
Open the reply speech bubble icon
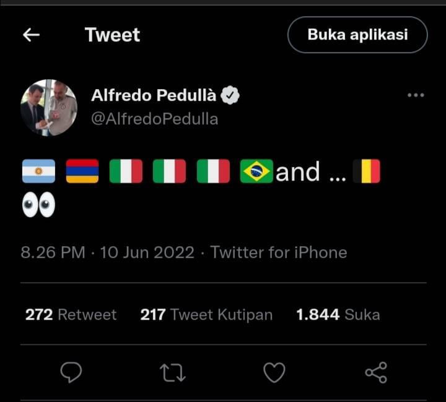(71, 372)
